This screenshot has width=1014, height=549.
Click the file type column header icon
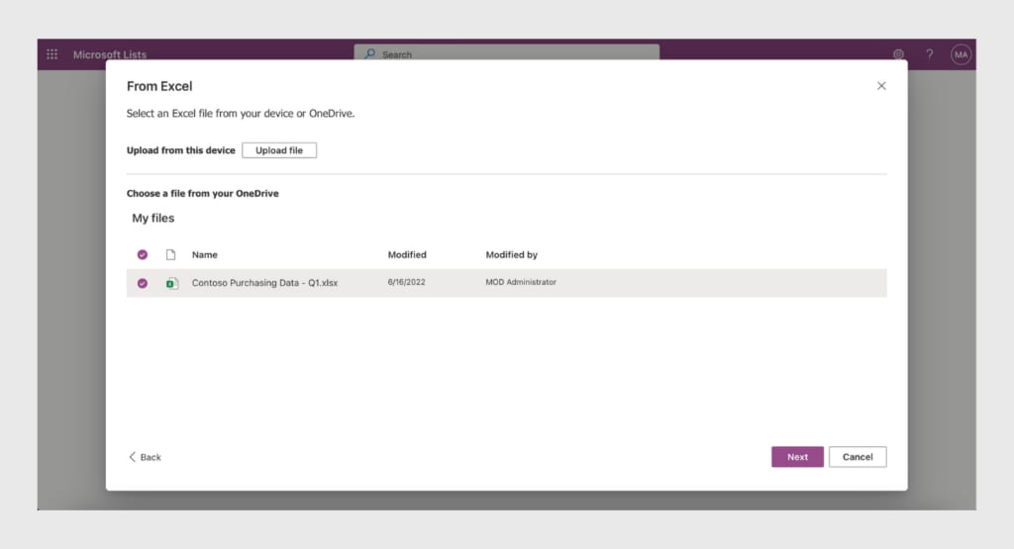pos(170,254)
